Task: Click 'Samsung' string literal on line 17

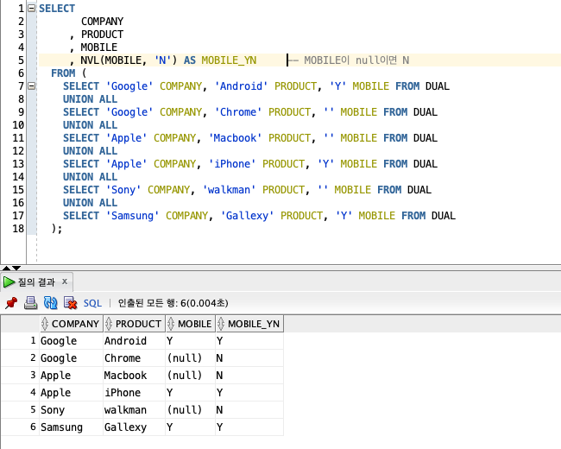Action: click(x=132, y=216)
